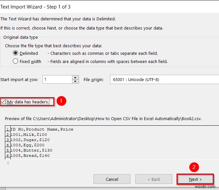The width and height of the screenshot is (219, 190).
Task: Select preview row 1002,Sugar,$120
Action: [30, 140]
